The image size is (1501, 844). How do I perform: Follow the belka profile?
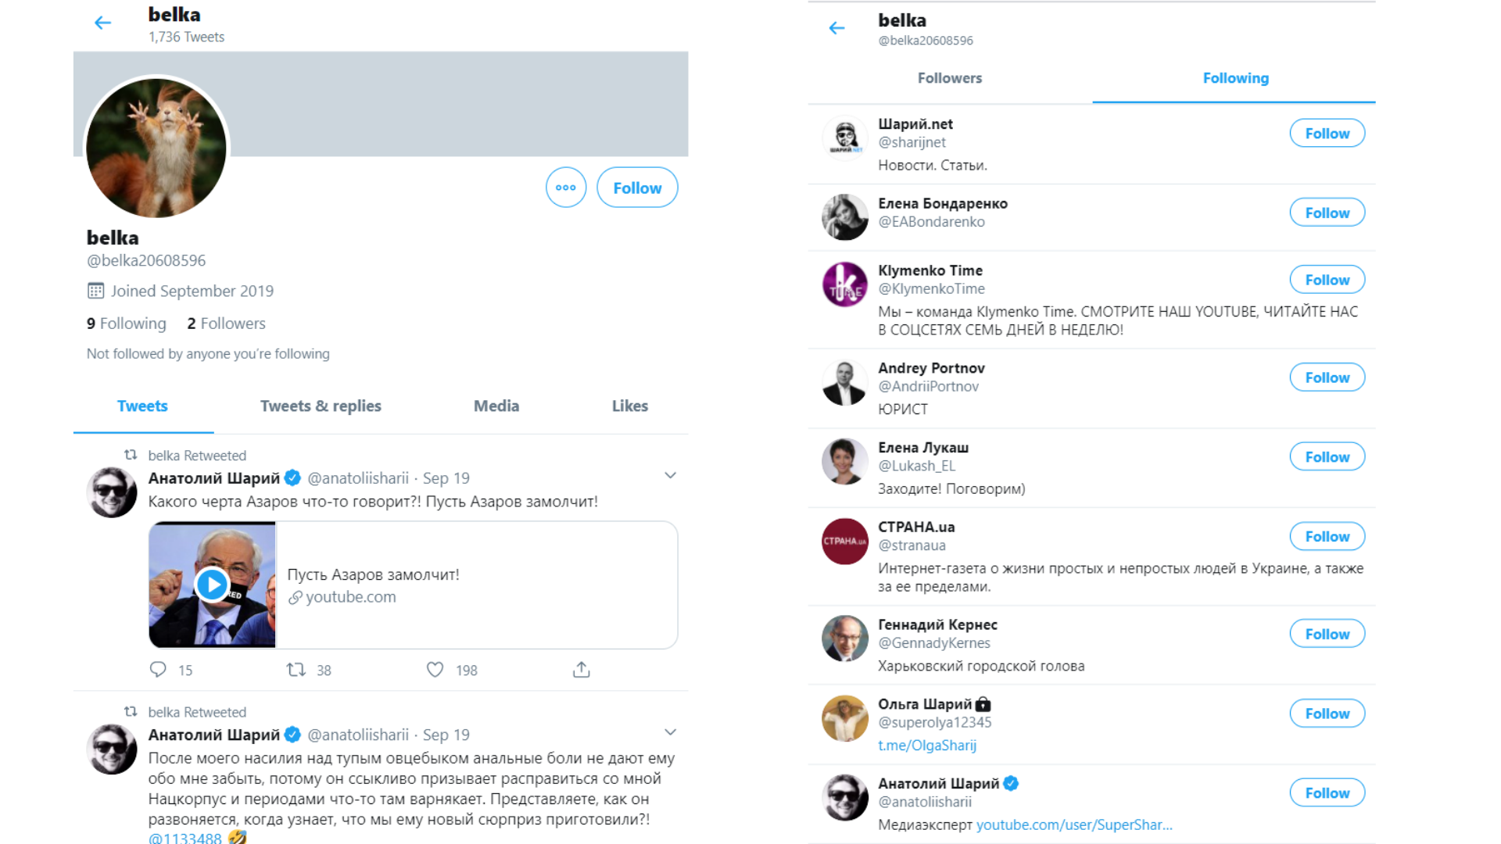636,188
